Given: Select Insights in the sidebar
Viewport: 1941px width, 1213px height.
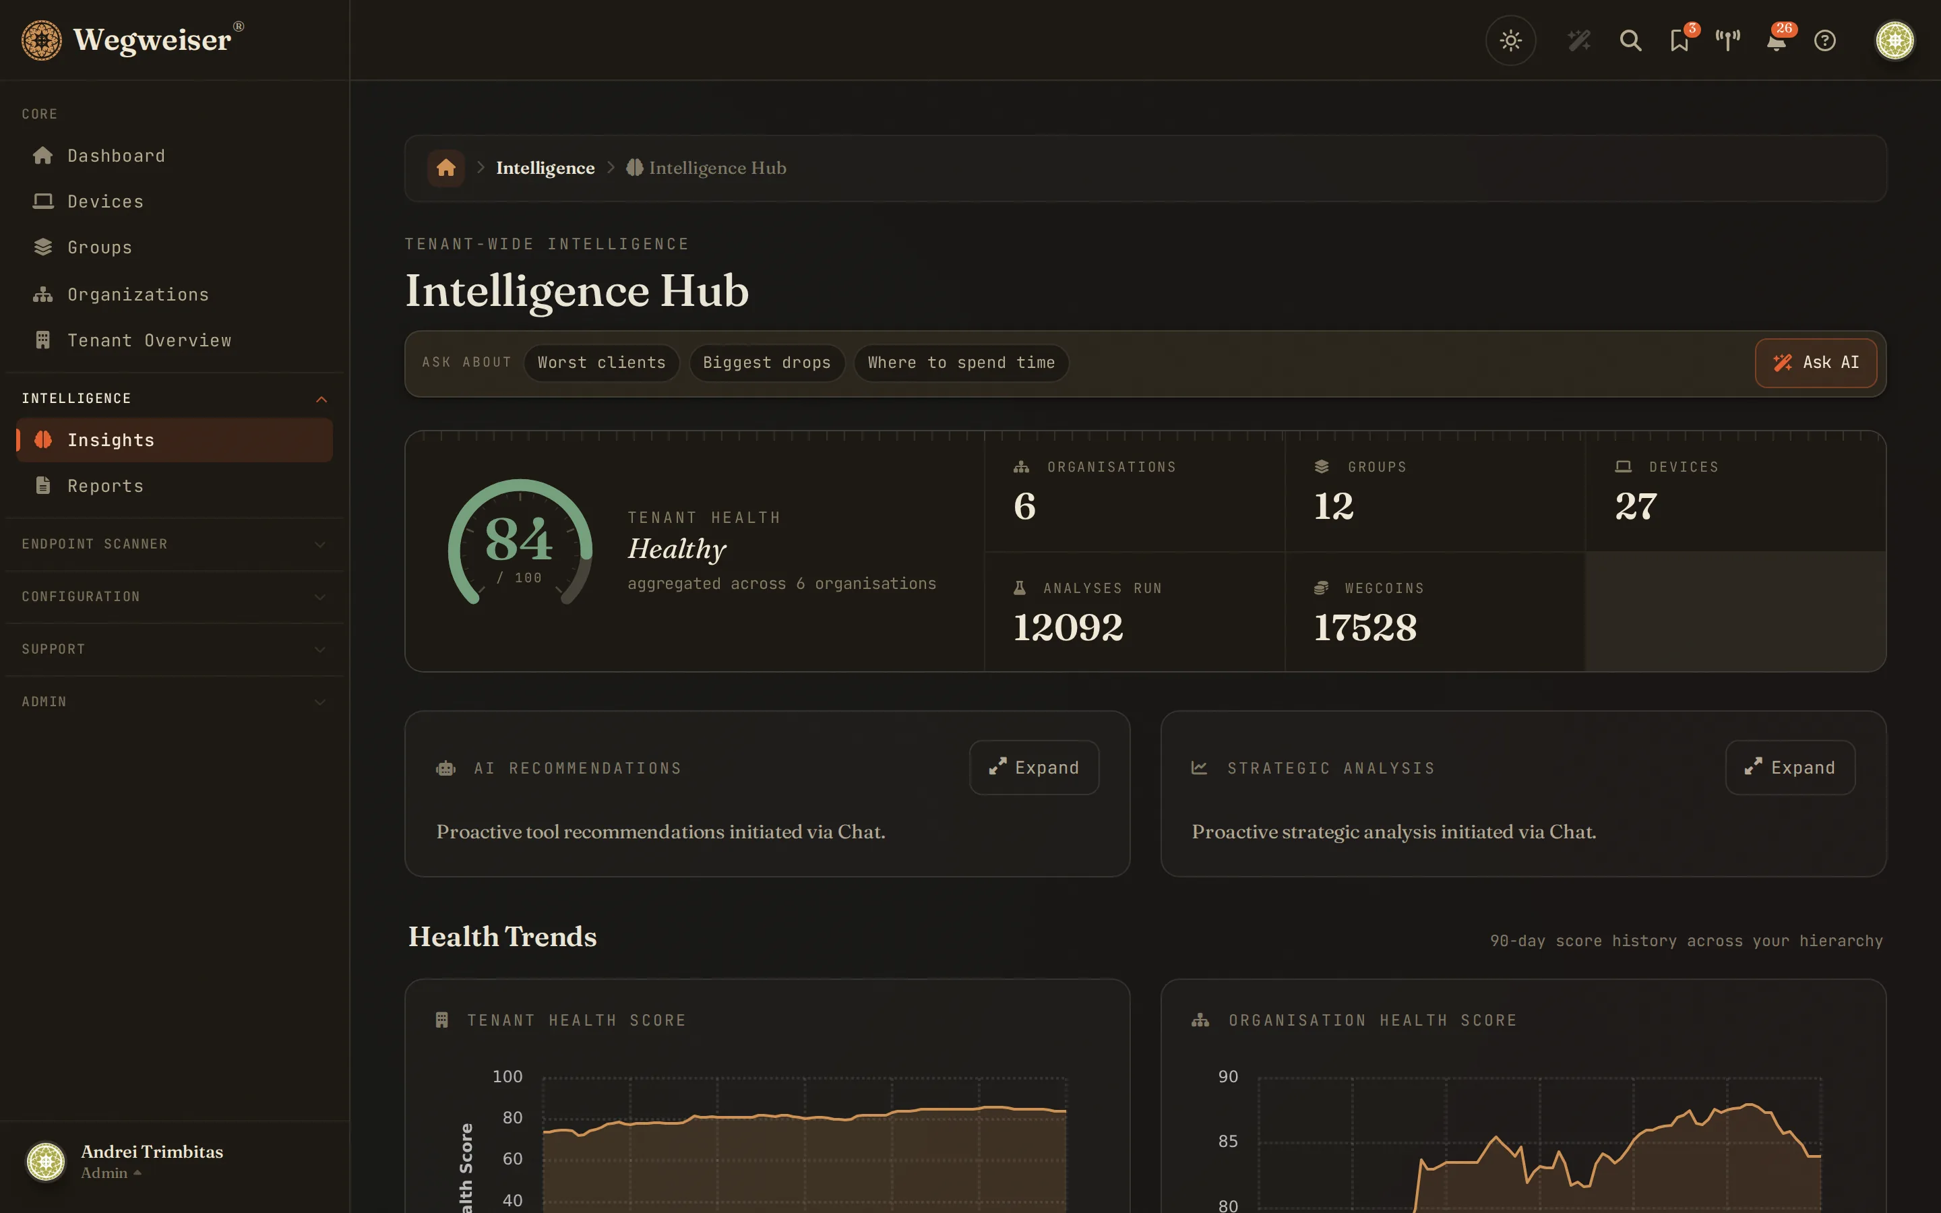Looking at the screenshot, I should click(x=175, y=439).
